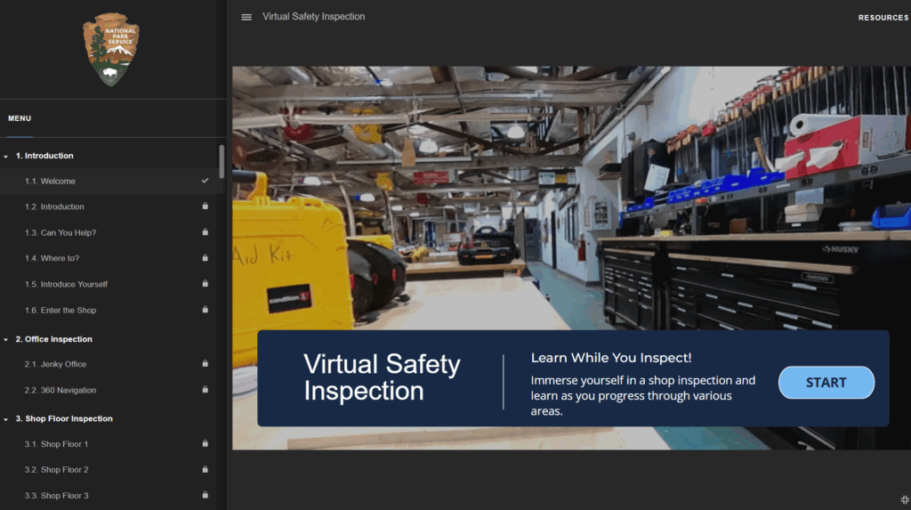This screenshot has width=911, height=510.
Task: Click the checkmark next to 1.1. Welcome
Action: (206, 181)
